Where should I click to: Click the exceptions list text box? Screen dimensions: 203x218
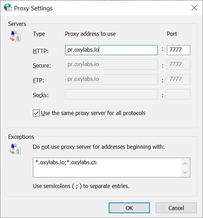pyautogui.click(x=107, y=167)
